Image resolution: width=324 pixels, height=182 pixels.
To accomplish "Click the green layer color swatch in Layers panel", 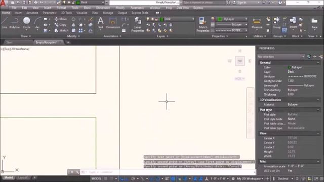I will (162, 19).
